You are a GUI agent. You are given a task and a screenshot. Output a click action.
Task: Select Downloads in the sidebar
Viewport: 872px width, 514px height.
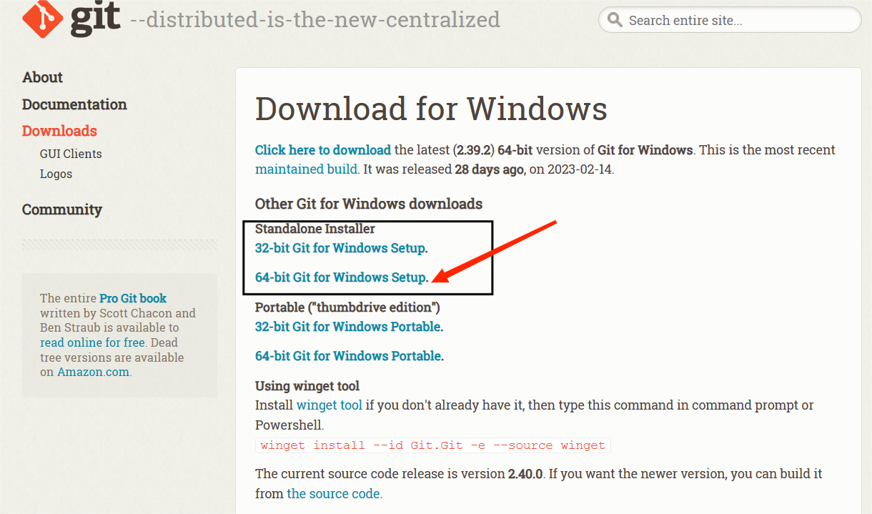point(59,131)
